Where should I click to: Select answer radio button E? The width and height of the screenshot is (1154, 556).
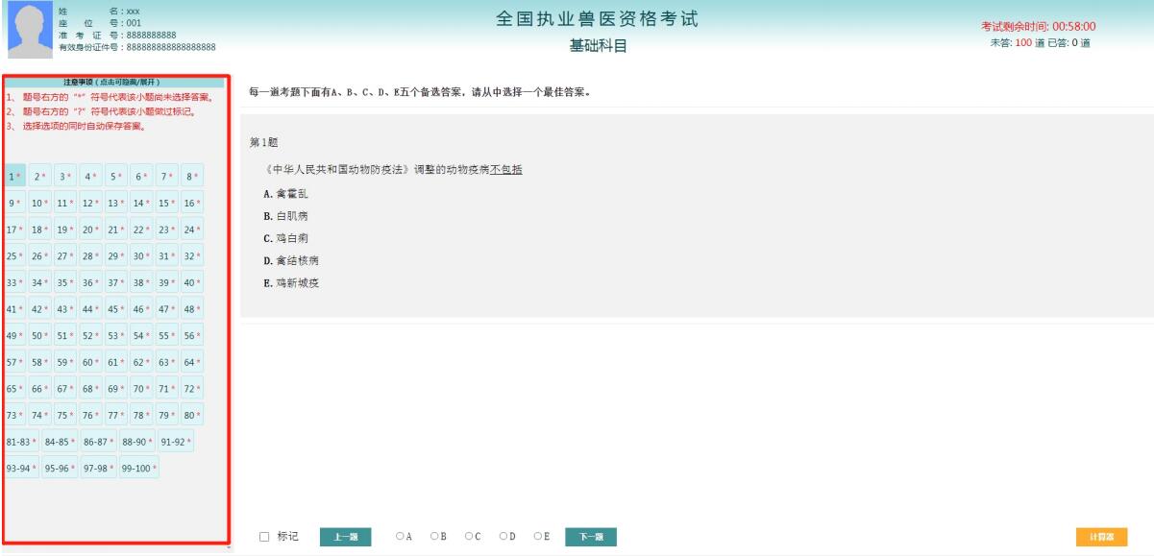click(537, 537)
